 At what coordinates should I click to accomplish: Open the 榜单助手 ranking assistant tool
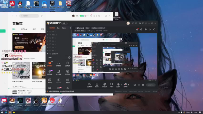[67, 72]
